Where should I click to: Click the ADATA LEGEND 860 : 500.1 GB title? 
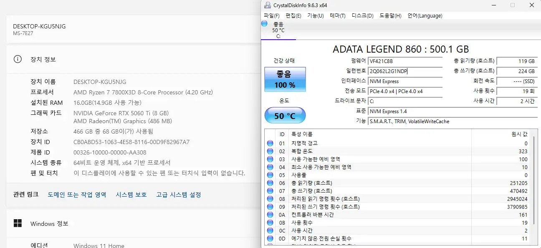click(401, 49)
